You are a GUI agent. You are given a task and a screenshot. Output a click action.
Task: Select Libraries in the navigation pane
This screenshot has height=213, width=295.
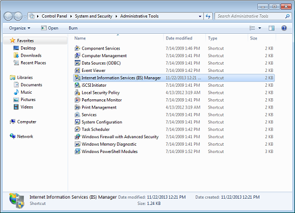(x=25, y=78)
